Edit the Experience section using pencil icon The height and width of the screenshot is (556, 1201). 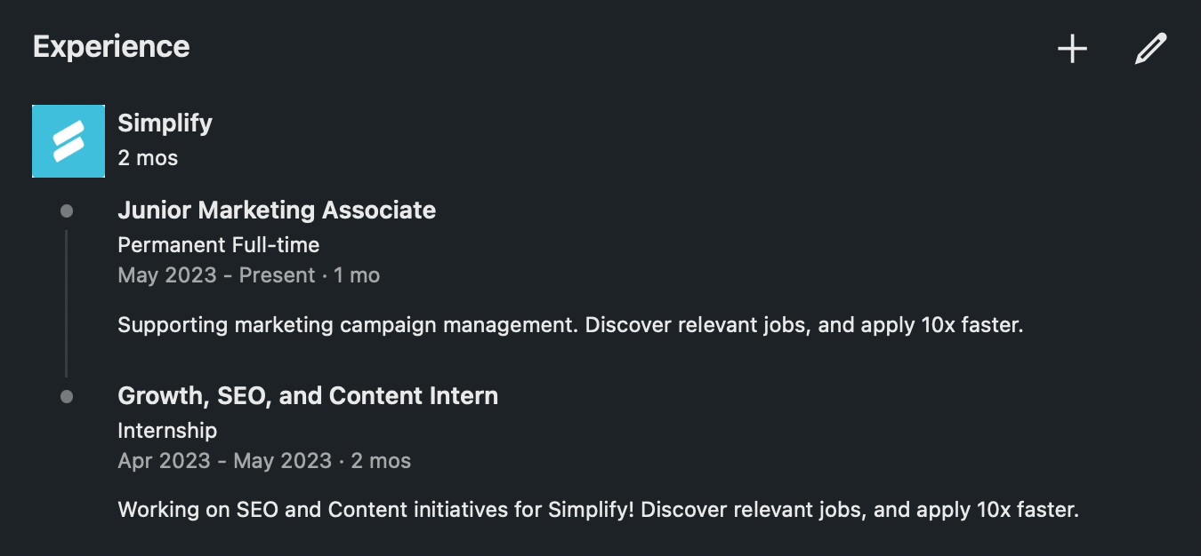click(1150, 49)
